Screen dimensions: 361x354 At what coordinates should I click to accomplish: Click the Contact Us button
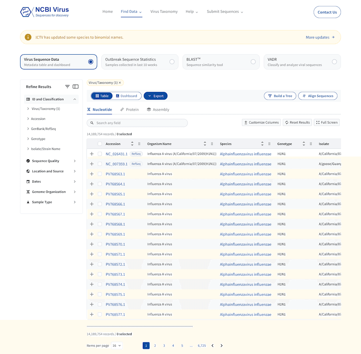pyautogui.click(x=327, y=12)
